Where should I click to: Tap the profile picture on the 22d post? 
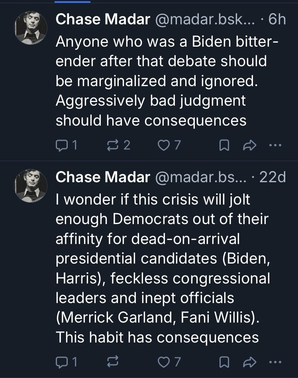click(31, 185)
